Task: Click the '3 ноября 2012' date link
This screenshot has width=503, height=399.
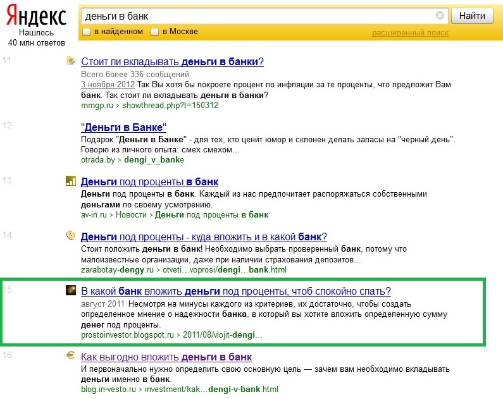Action: coord(108,85)
